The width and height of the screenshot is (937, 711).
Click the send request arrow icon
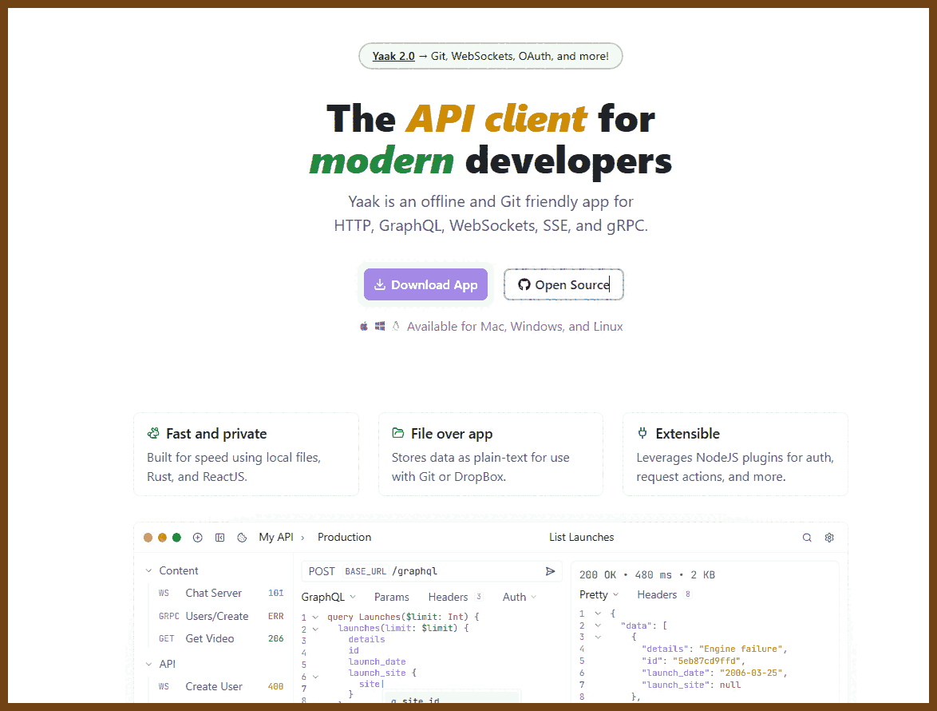coord(551,572)
